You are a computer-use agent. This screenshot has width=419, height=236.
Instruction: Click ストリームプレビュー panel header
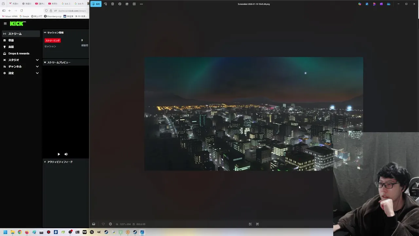click(59, 62)
